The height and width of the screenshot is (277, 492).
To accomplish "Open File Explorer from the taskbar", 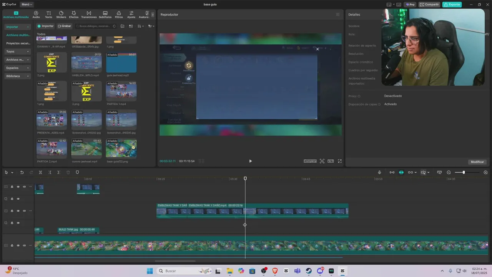I will click(x=229, y=271).
